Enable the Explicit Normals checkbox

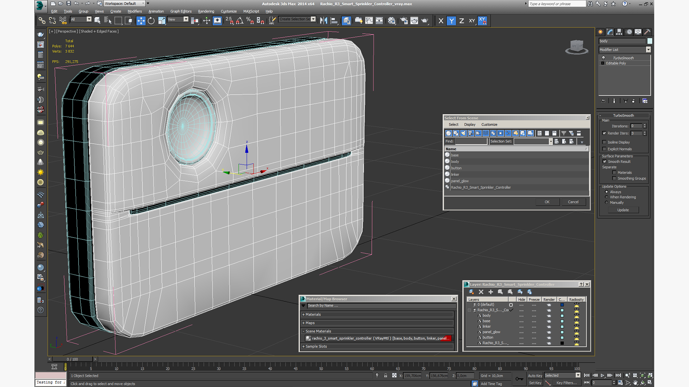(604, 149)
